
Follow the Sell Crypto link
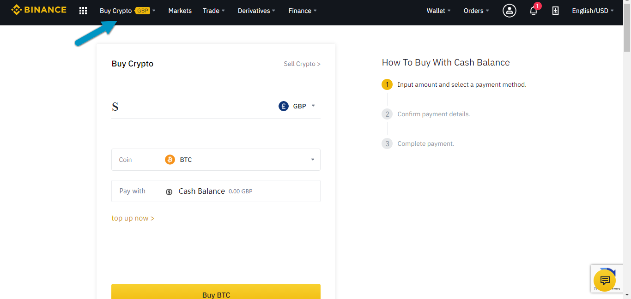(302, 64)
